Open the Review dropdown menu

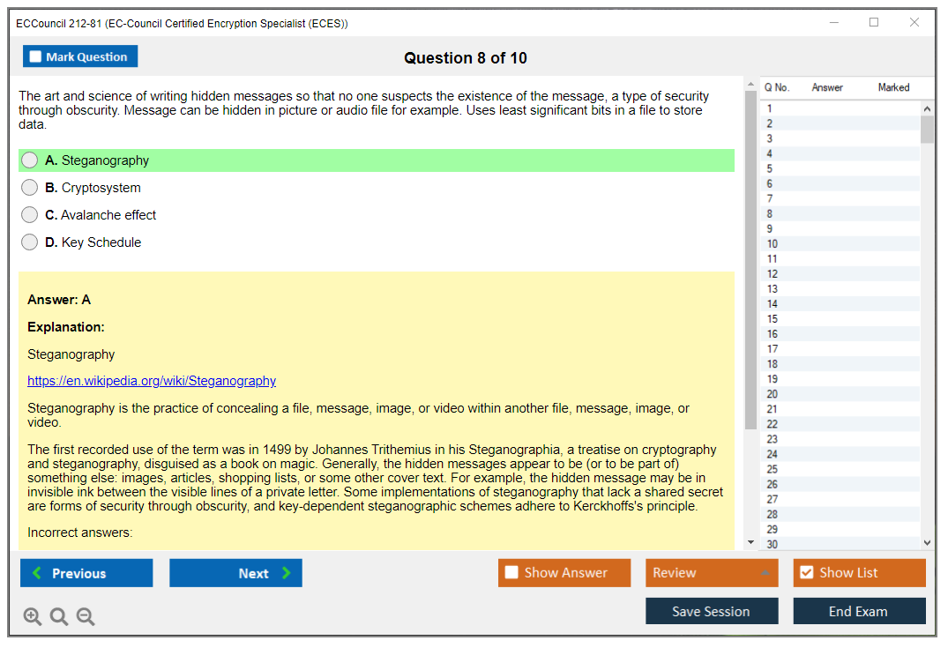coord(711,573)
